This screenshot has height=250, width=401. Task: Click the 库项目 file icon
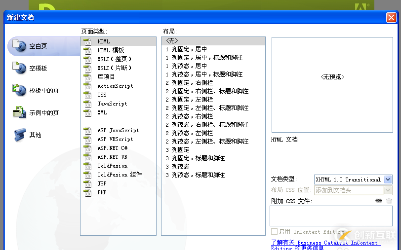[x=87, y=77]
